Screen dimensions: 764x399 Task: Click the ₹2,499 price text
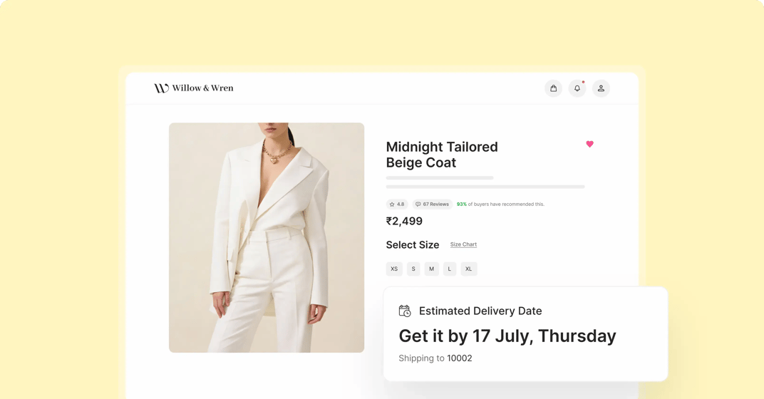[x=404, y=221]
